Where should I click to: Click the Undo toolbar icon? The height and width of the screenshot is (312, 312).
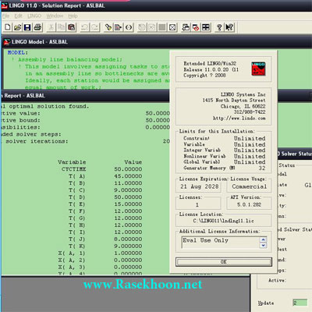coord(85,27)
